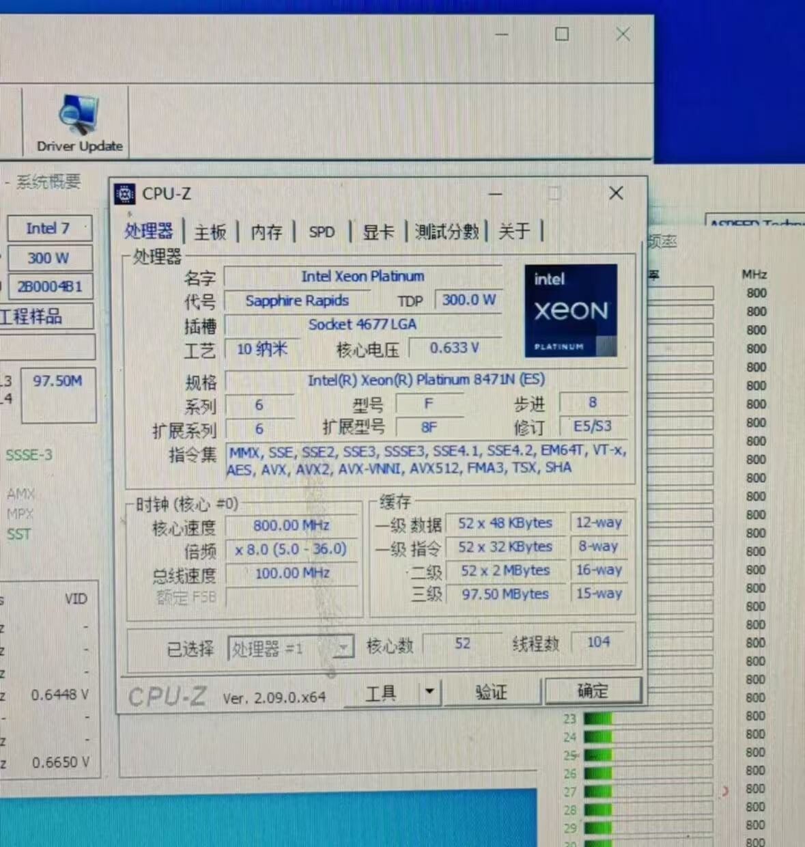Open the 处理器 #1 selection dropdown

(x=291, y=648)
